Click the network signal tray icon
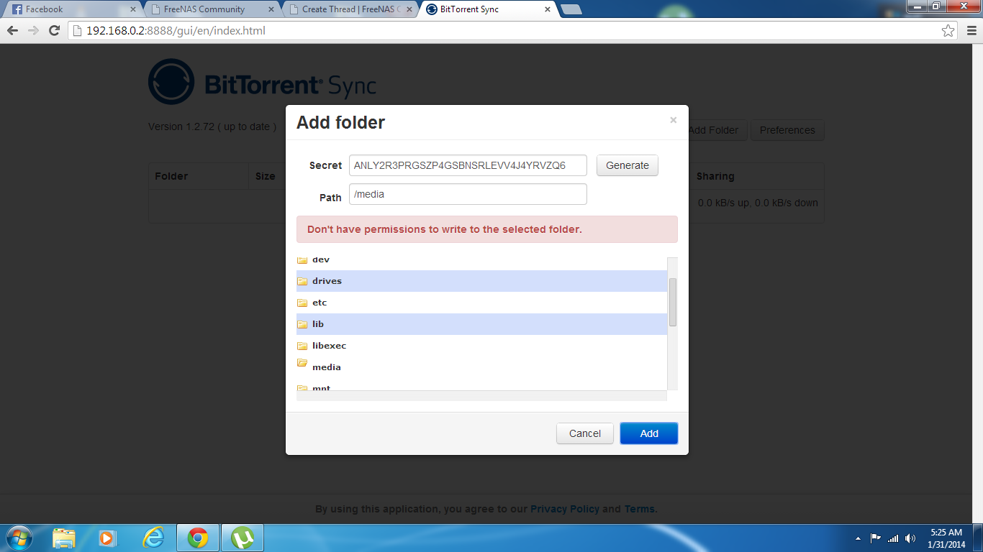 tap(893, 538)
